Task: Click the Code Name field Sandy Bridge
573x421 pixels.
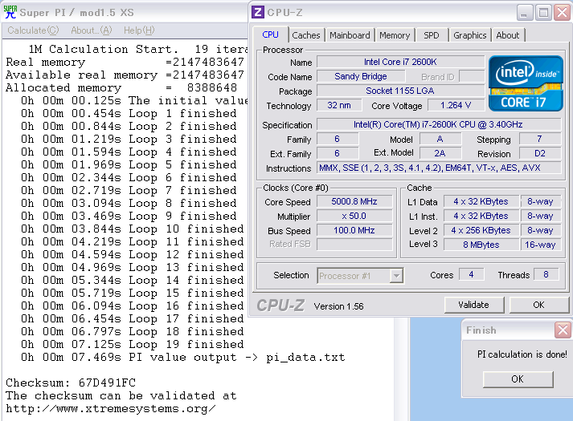Action: pos(361,76)
